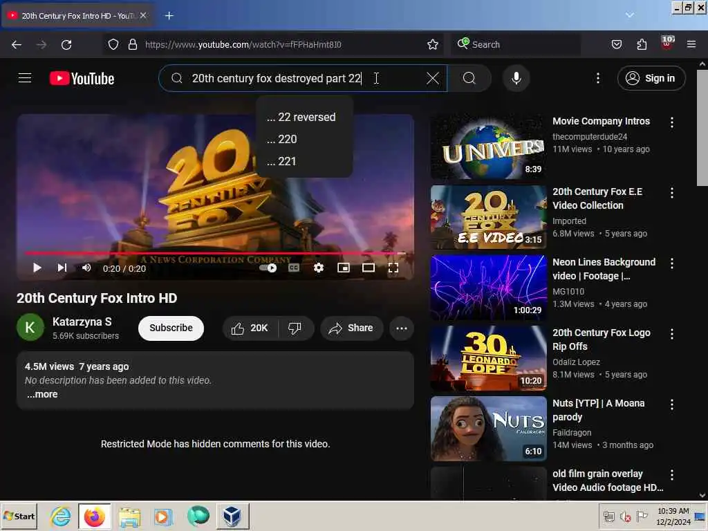Viewport: 708px width, 531px height.
Task: Reload the current page
Action: (66, 44)
